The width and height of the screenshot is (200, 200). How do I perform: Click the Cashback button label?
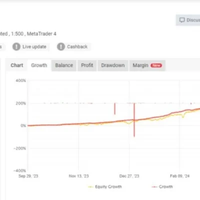[x=77, y=47]
